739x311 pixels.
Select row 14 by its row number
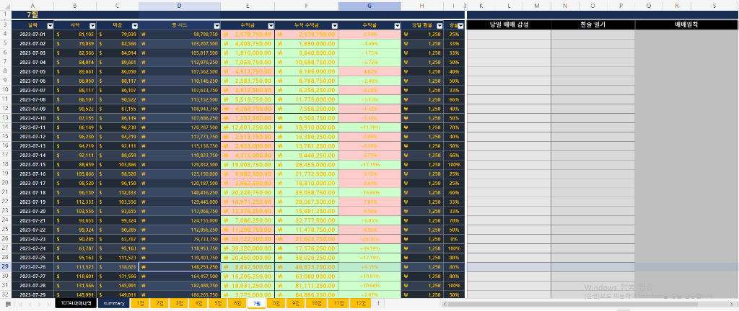point(6,127)
